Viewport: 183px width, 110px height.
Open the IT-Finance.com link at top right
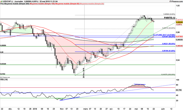pyautogui.click(x=176, y=2)
